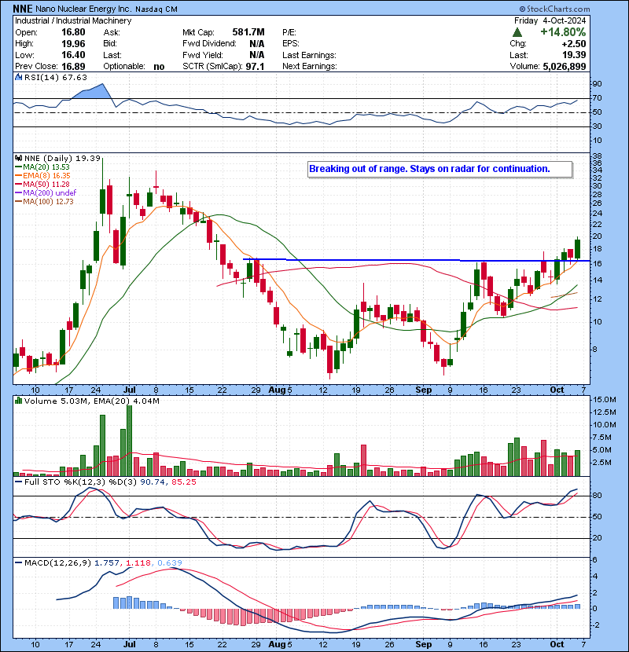Click the MA(20) 13.53 legend entry
Image resolution: width=629 pixels, height=652 pixels.
42,167
